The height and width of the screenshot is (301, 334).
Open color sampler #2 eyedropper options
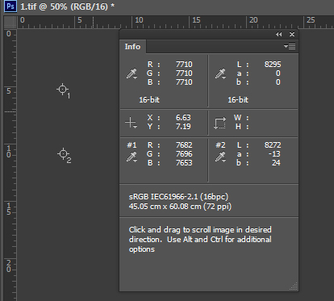coord(220,157)
